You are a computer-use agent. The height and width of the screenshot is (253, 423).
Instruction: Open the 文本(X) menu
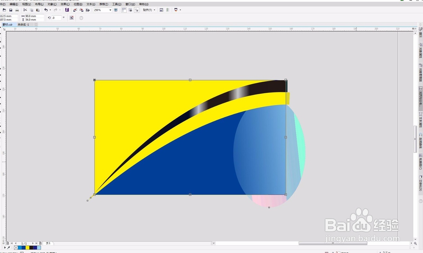91,4
